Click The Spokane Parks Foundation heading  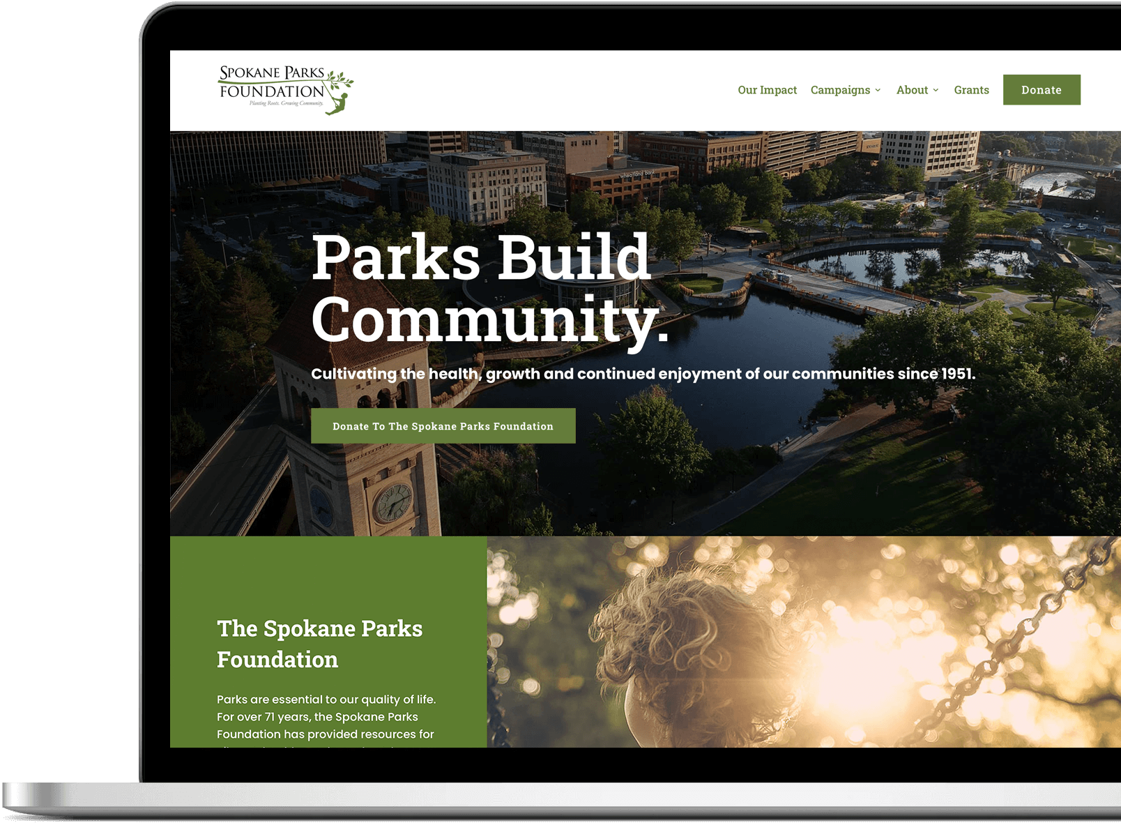319,644
